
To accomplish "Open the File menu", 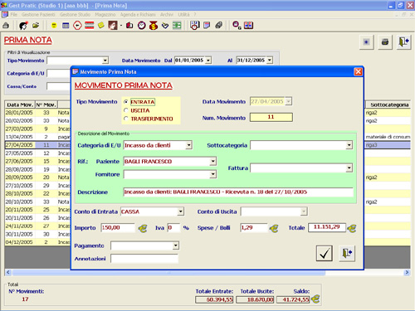I will [14, 14].
